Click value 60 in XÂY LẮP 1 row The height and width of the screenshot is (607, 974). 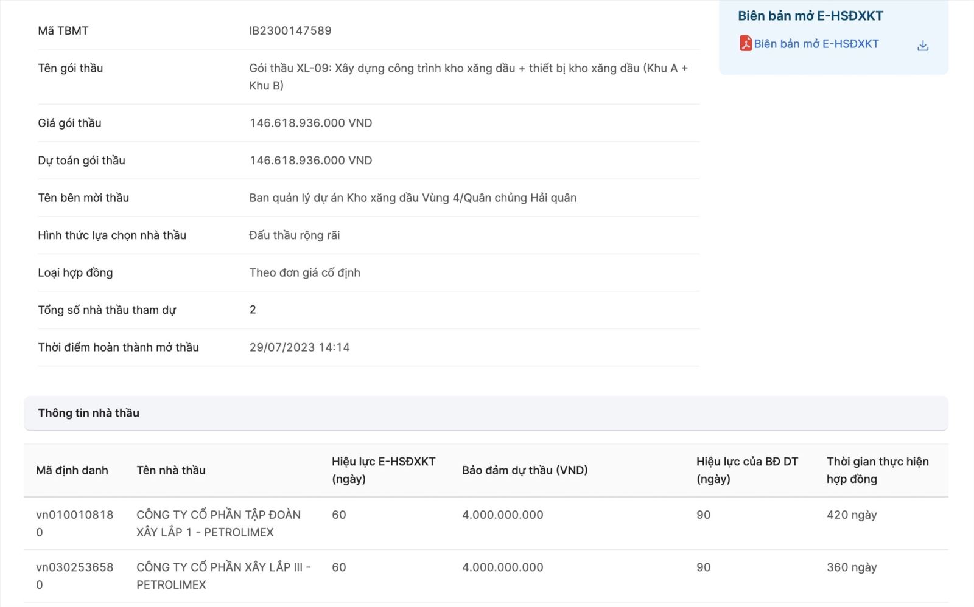point(339,515)
